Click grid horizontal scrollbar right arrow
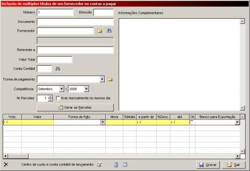The height and width of the screenshot is (171, 250). [x=238, y=156]
